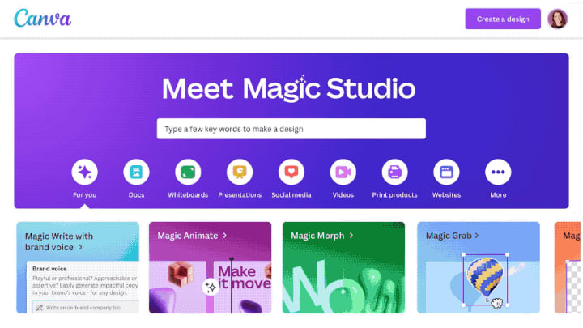This screenshot has height=328, width=583.
Task: Click the Social media label
Action: point(291,195)
